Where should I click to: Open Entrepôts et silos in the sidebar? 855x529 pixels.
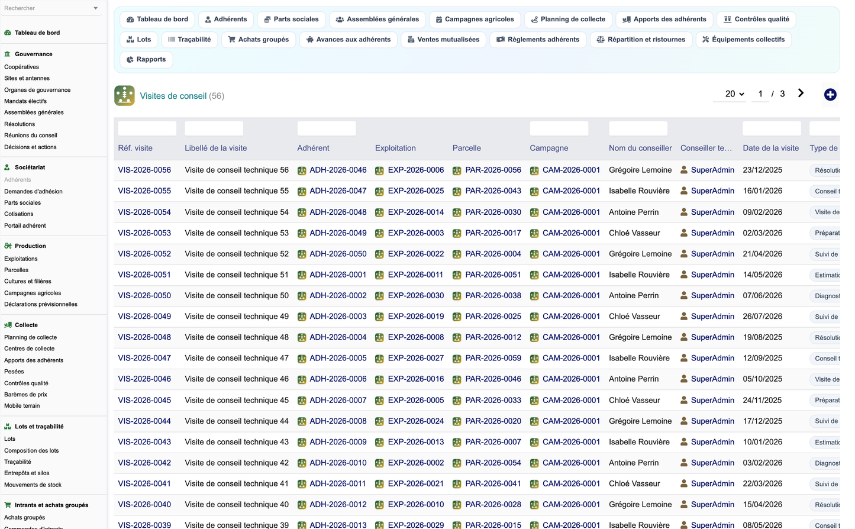[27, 473]
